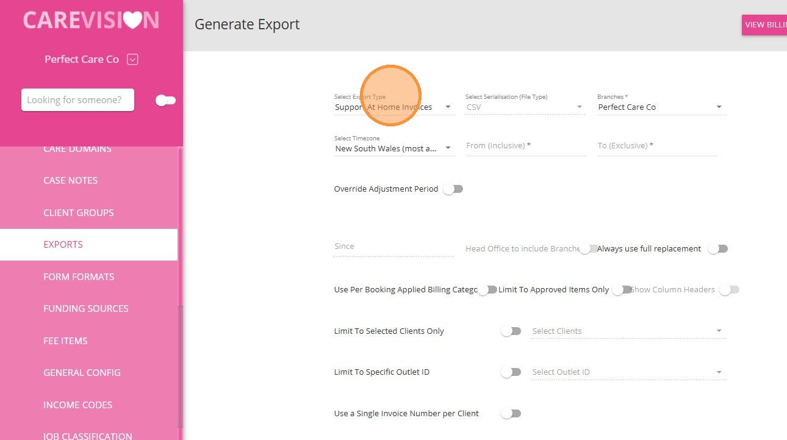Viewport: 787px width, 440px height.
Task: Enable Limit To Approved Items Only
Action: (622, 290)
